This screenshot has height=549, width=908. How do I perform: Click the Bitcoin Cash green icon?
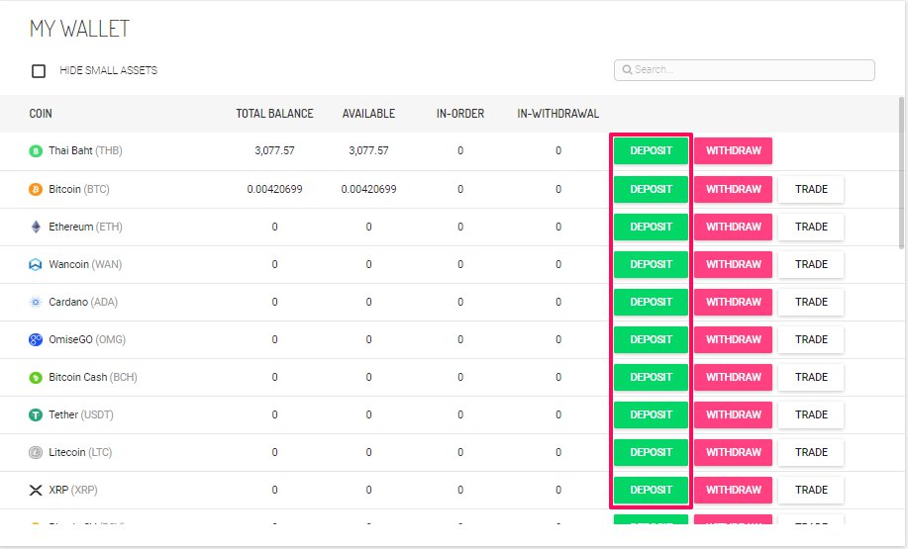pos(36,377)
